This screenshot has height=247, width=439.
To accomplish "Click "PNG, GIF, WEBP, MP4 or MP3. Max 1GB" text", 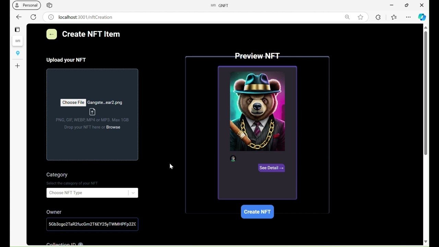I will click(92, 120).
